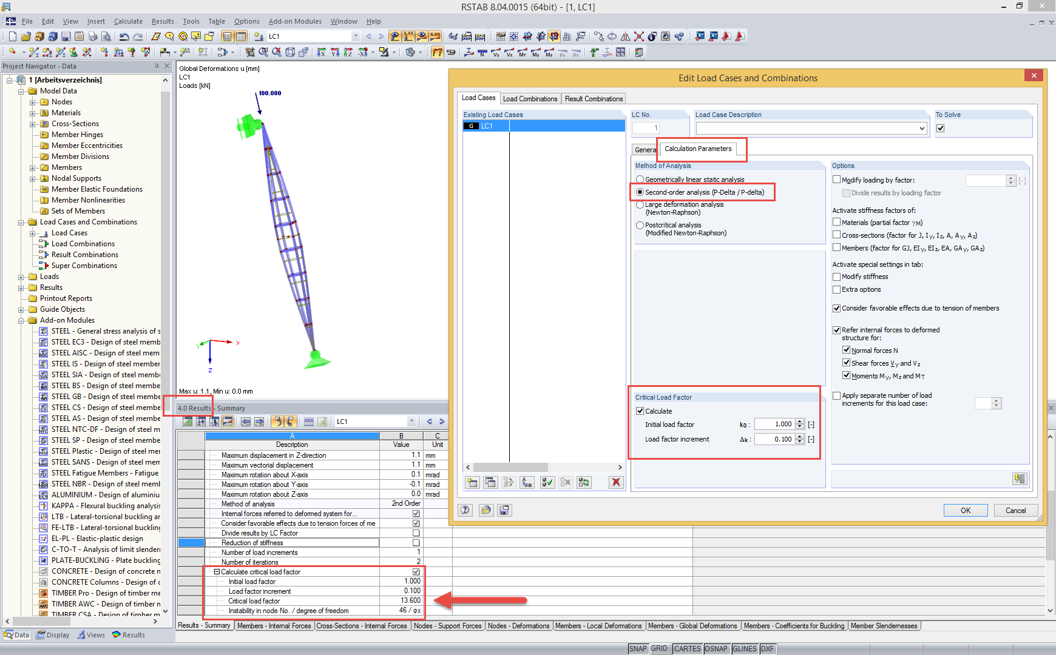Expand the Loads tree node
The height and width of the screenshot is (655, 1056).
click(21, 277)
